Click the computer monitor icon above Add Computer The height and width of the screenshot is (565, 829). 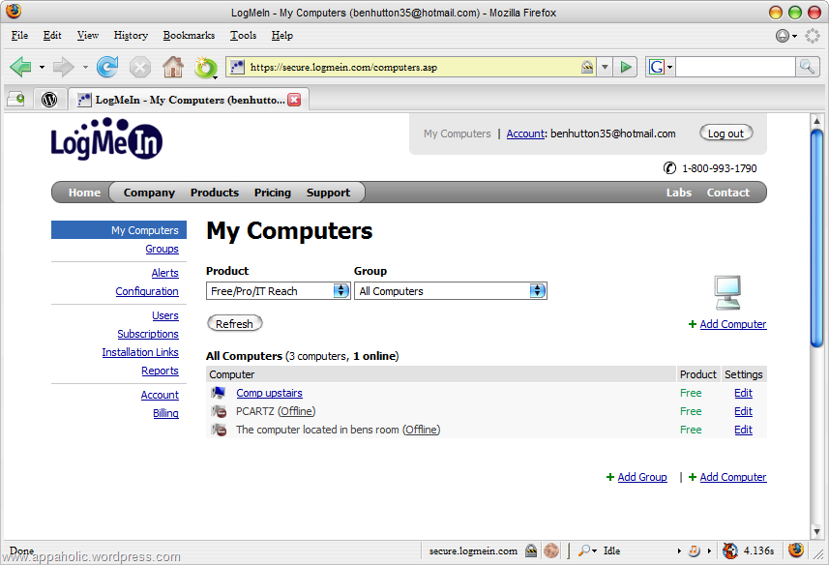[x=728, y=292]
